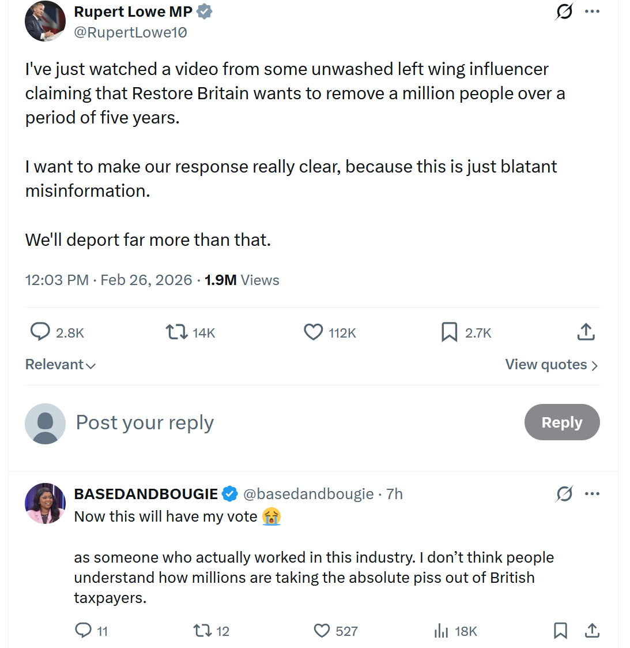
Task: Repost the Rupert Lowe post
Action: pos(176,332)
